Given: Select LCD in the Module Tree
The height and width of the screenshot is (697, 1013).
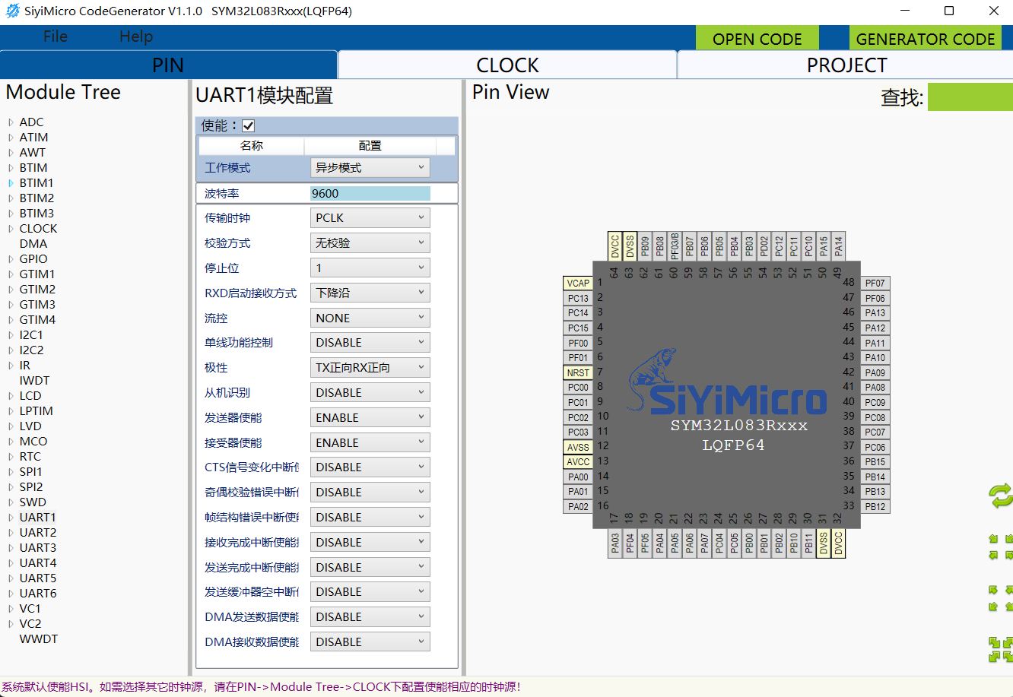Looking at the screenshot, I should pyautogui.click(x=30, y=395).
